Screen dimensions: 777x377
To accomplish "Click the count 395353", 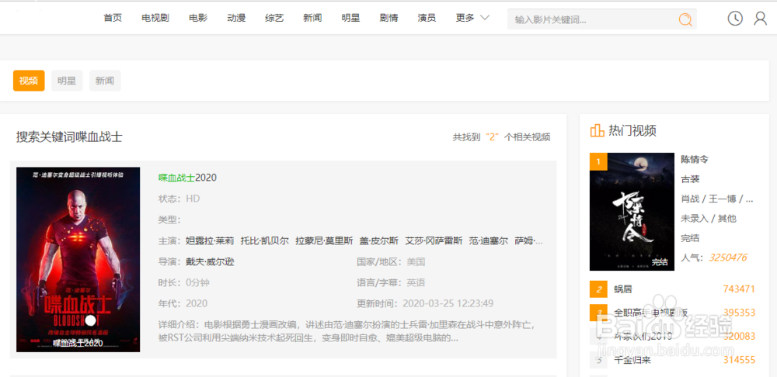I will 739,313.
